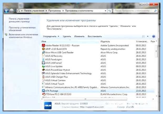Select the ASUS USB Charger Plus icon
This screenshot has width=163, height=114.
click(x=43, y=77)
